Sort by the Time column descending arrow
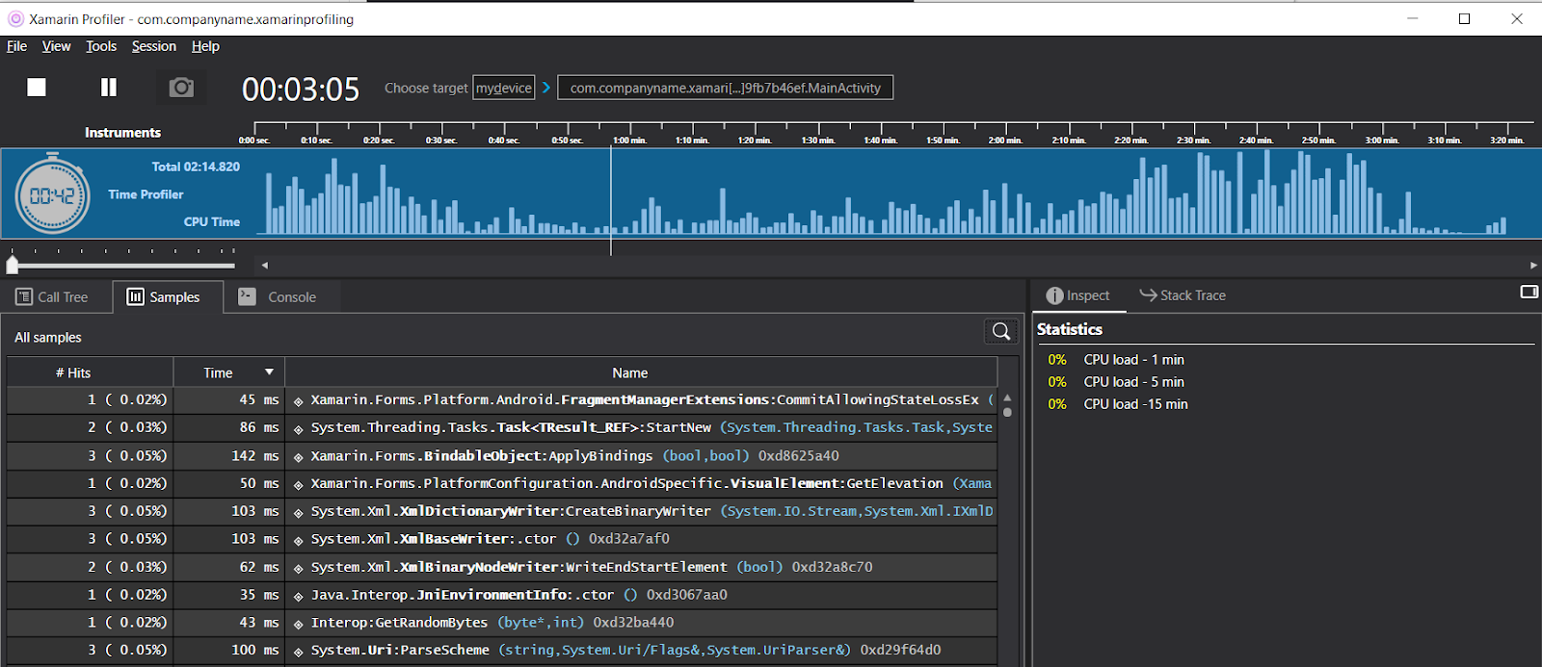 (x=270, y=372)
